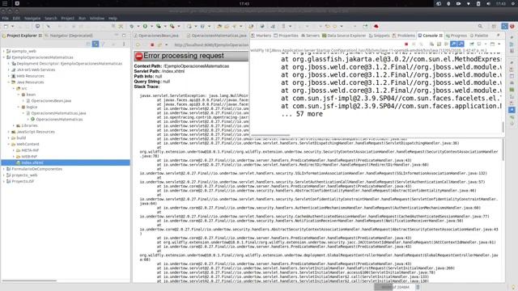
Task: Open the Data Source Explorer tab
Action: pyautogui.click(x=344, y=36)
